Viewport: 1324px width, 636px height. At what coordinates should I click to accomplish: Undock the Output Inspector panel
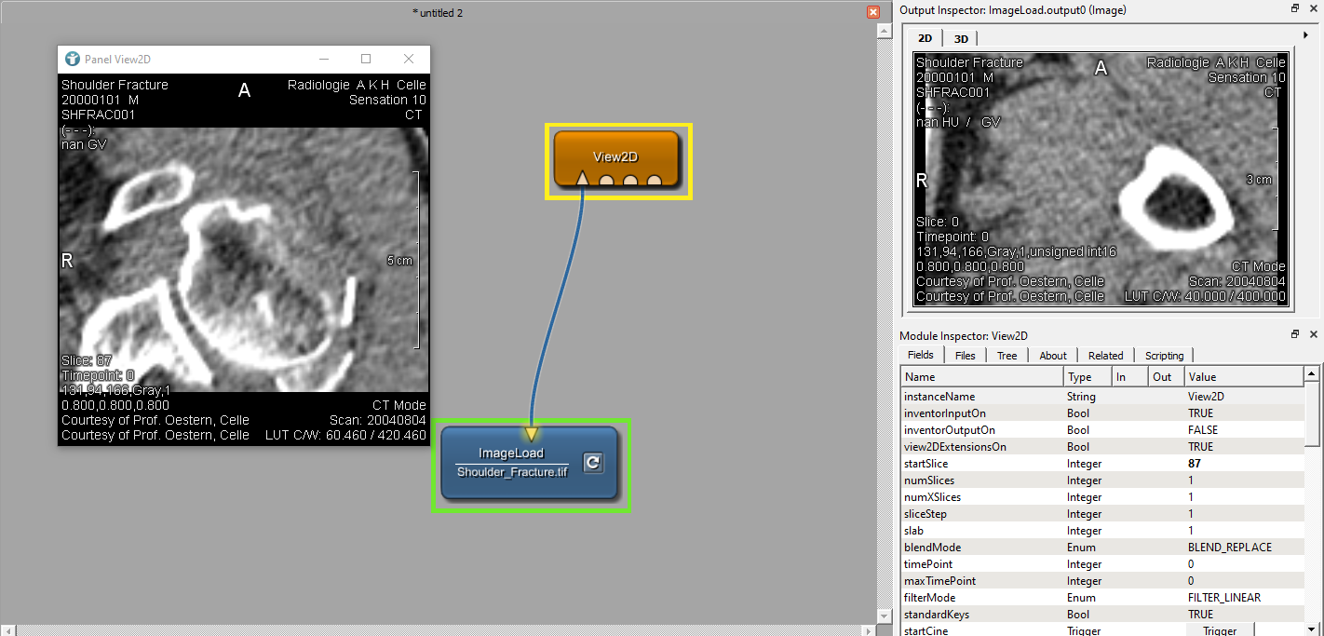click(x=1295, y=8)
